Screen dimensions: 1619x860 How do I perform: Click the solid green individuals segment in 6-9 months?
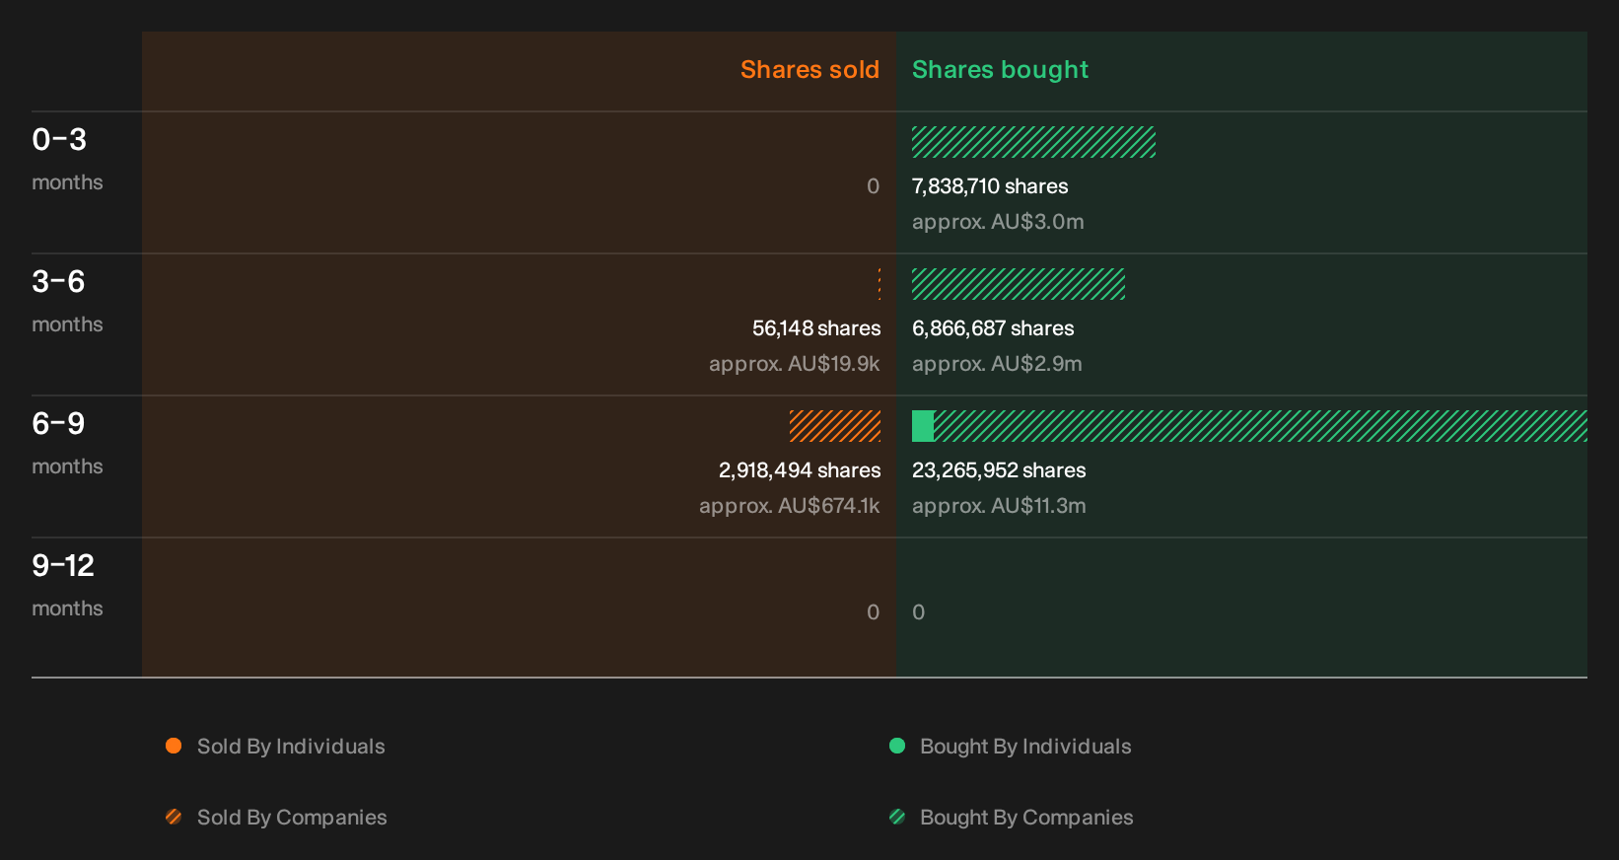pyautogui.click(x=923, y=426)
